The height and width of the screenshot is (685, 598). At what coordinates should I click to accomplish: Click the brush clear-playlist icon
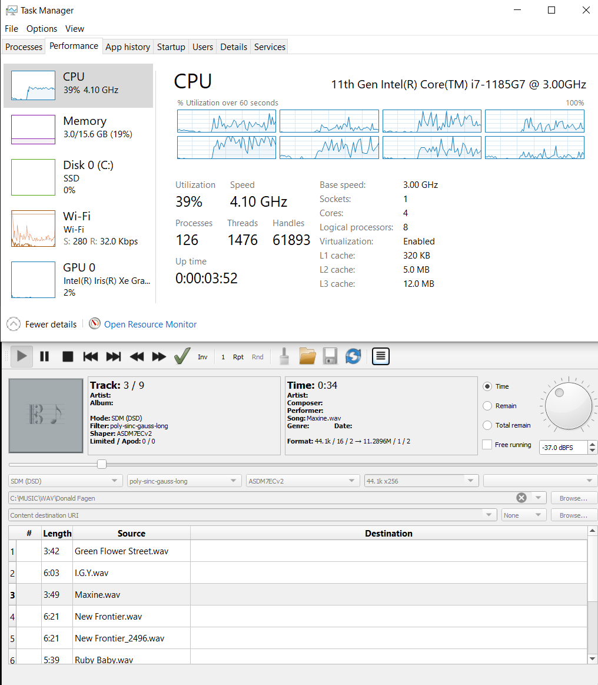[284, 356]
